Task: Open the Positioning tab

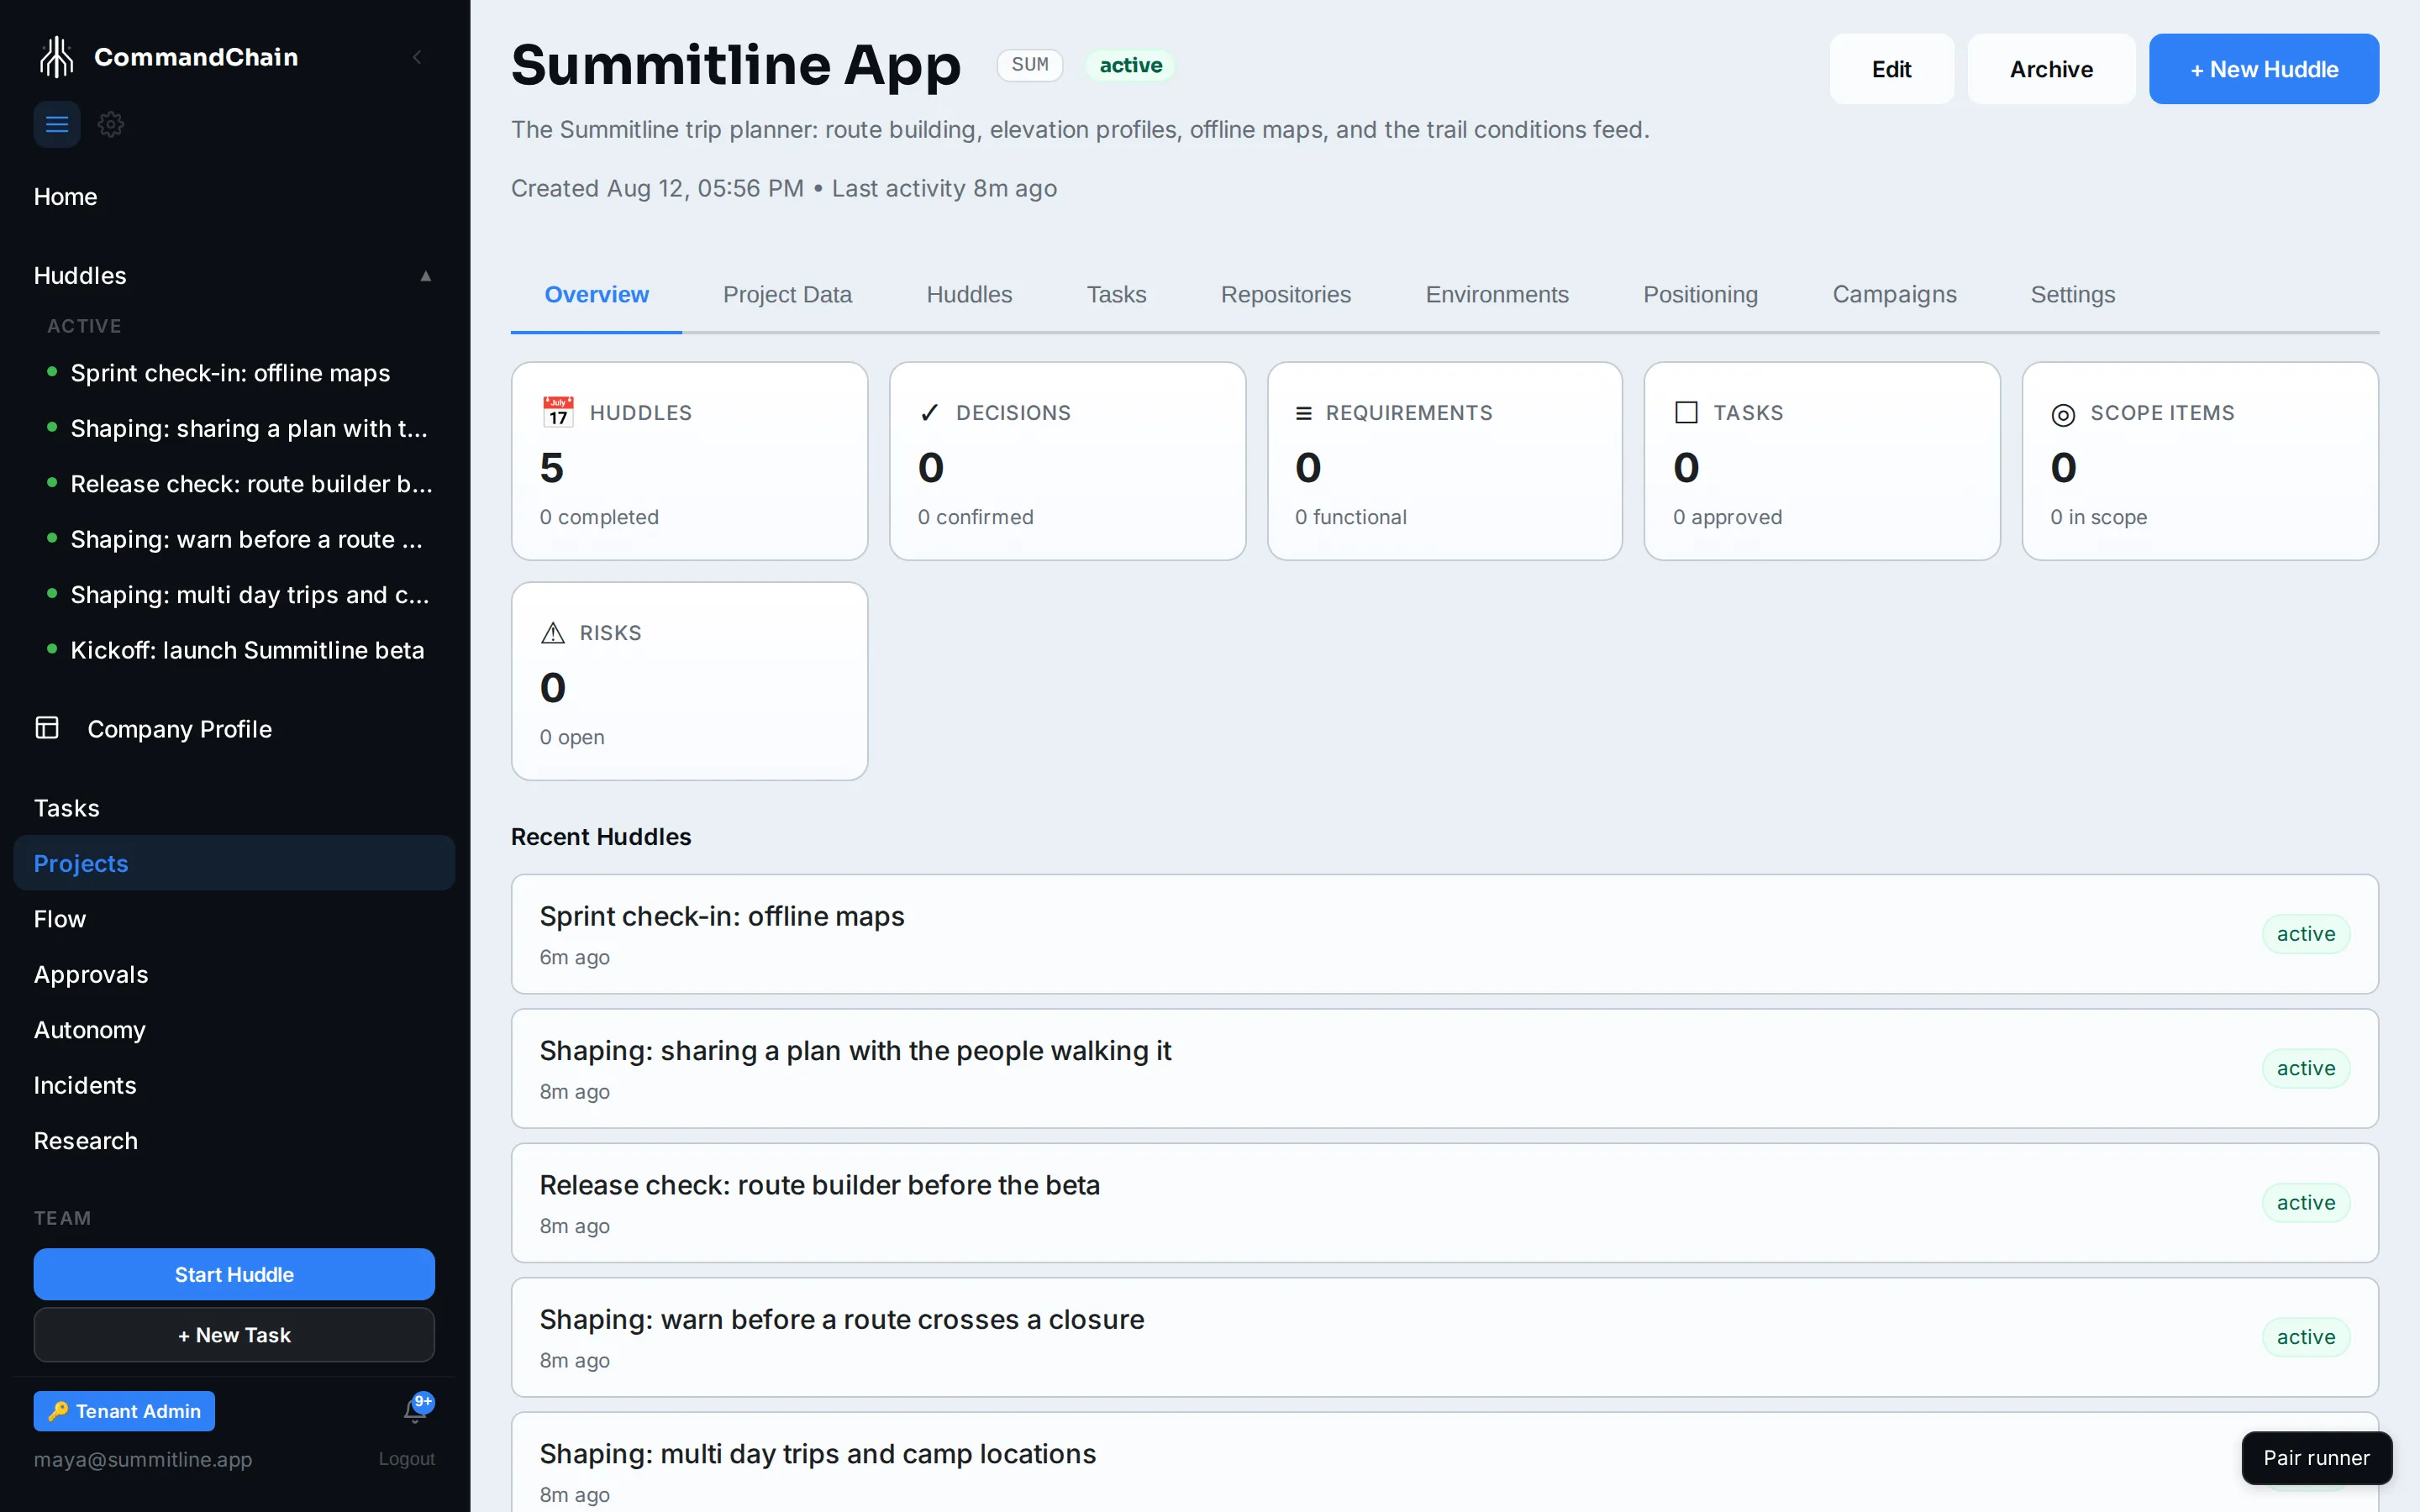Action: pyautogui.click(x=1700, y=295)
